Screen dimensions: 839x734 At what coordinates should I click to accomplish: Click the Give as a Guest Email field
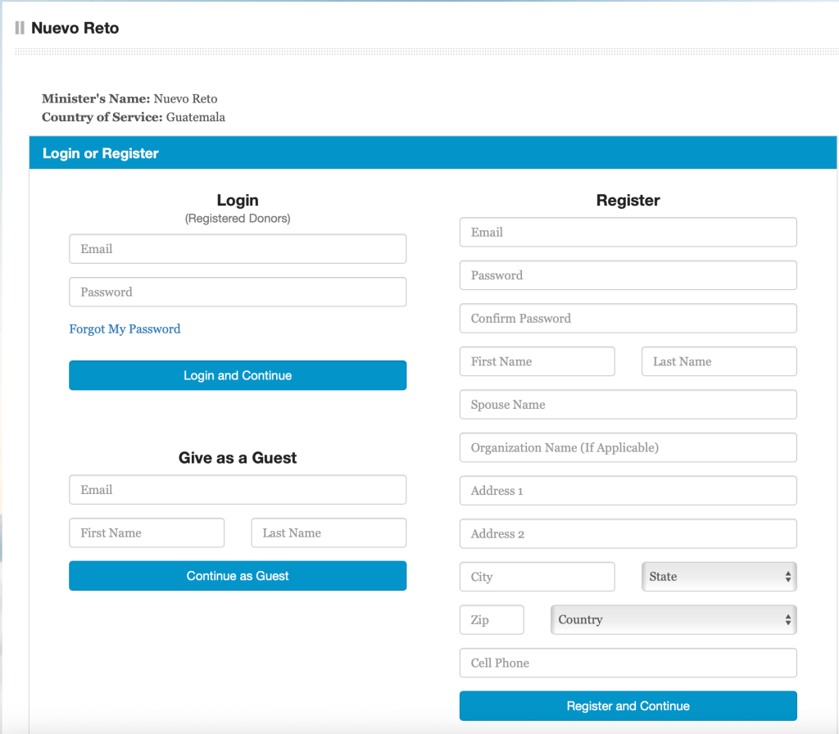pyautogui.click(x=238, y=490)
